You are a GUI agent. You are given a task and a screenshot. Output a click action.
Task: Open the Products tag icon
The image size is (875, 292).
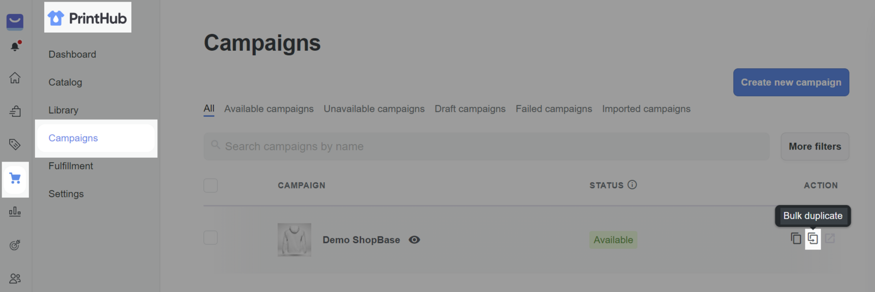point(15,145)
